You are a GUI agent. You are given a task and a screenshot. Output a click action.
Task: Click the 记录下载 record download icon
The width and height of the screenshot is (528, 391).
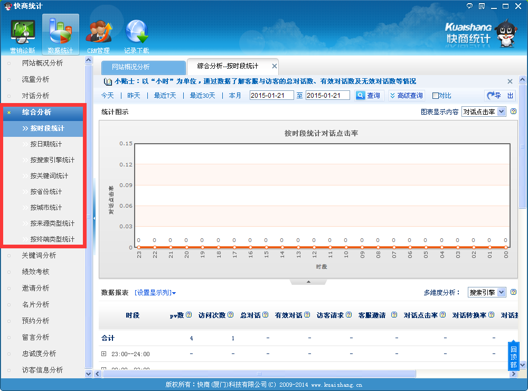(x=136, y=35)
